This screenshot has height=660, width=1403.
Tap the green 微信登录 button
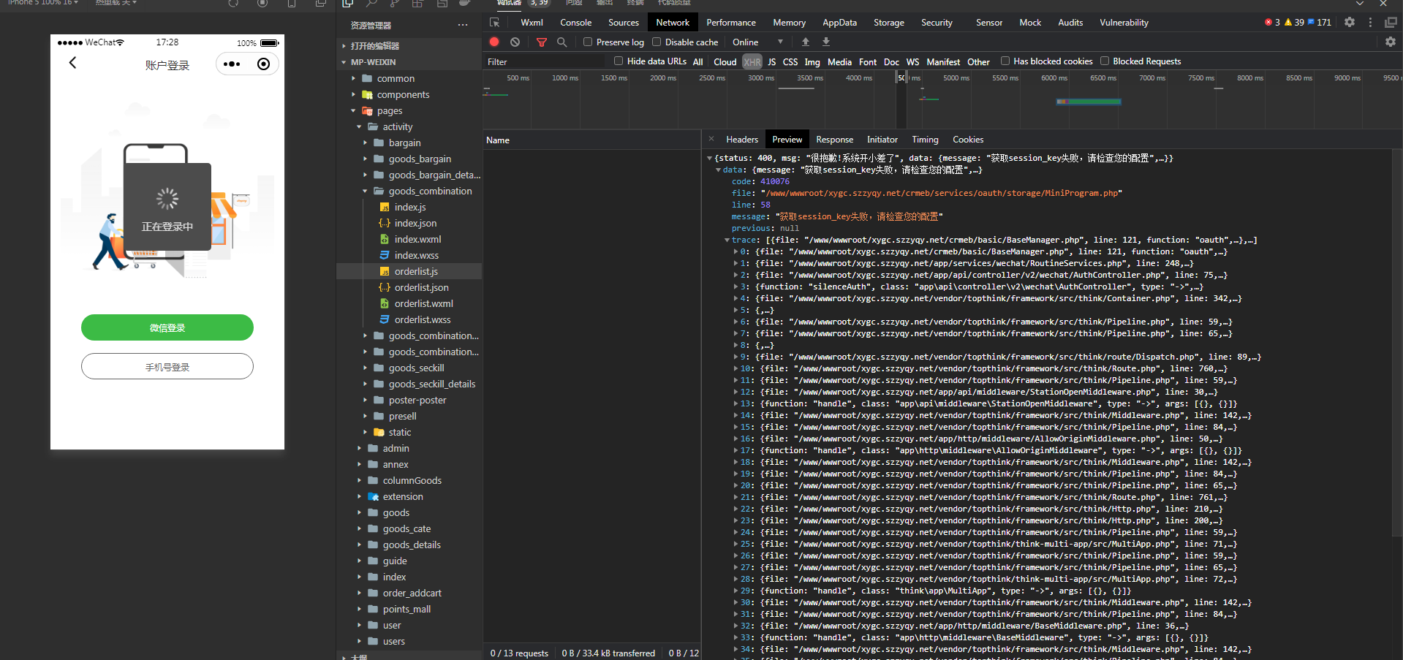(x=167, y=327)
